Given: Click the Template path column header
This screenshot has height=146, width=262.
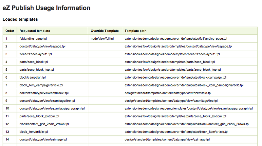Looking at the screenshot, I should pyautogui.click(x=136, y=31).
